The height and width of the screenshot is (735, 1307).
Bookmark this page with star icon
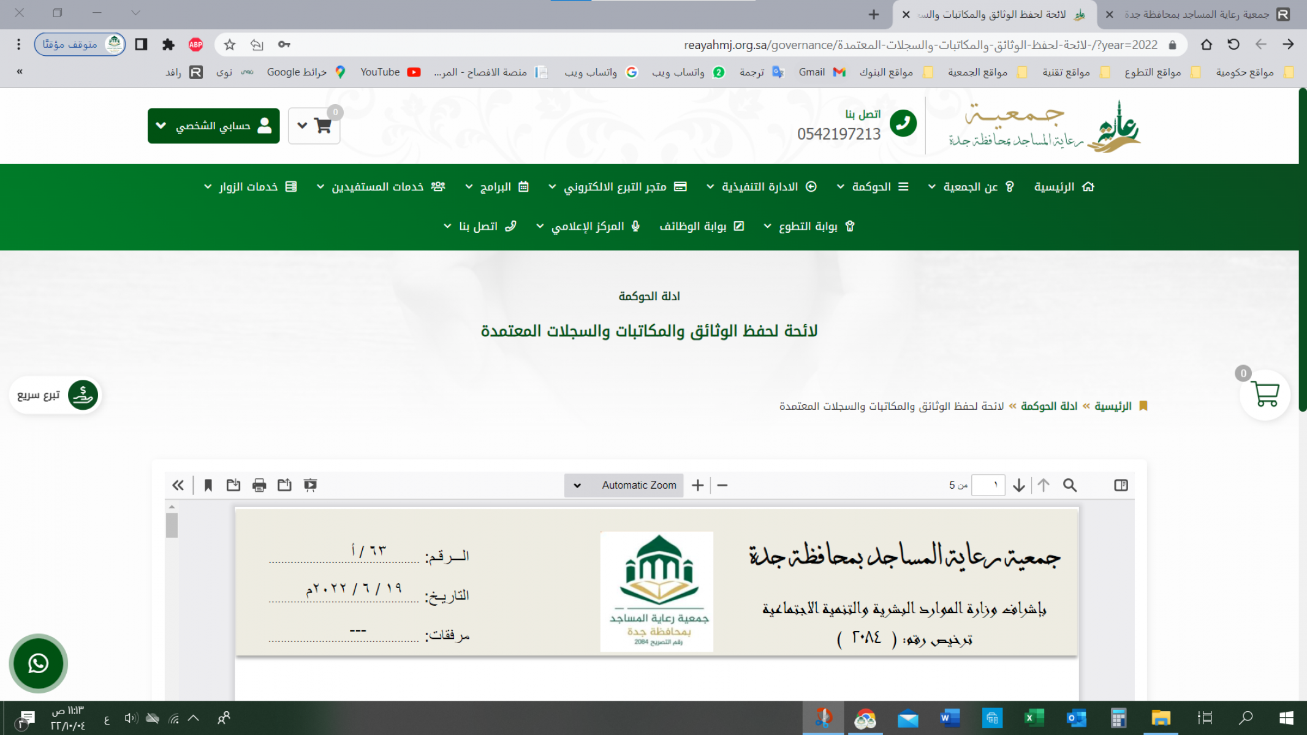click(230, 44)
